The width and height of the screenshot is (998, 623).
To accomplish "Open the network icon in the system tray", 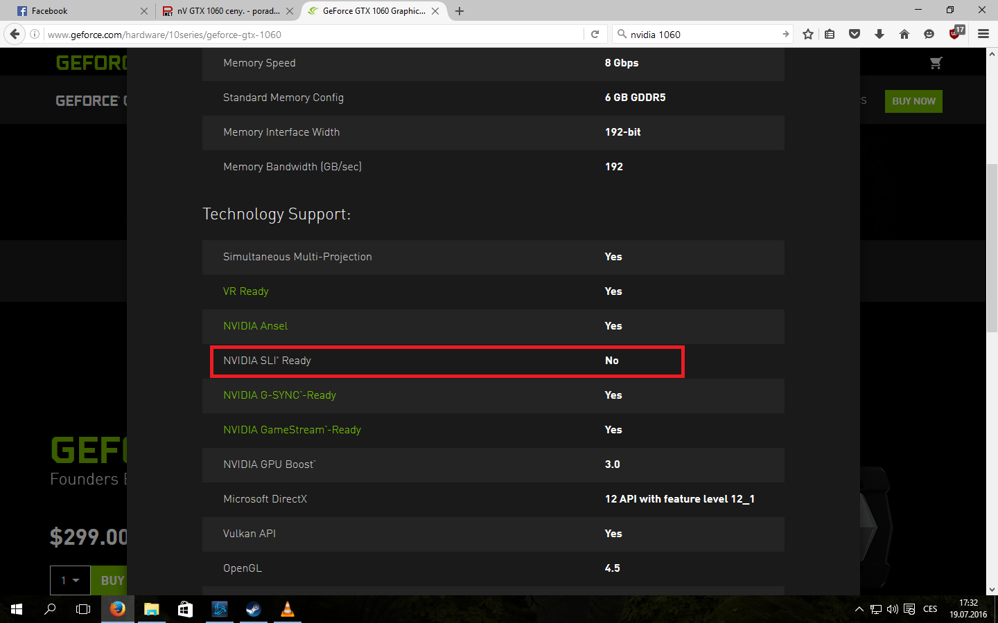I will click(x=876, y=609).
